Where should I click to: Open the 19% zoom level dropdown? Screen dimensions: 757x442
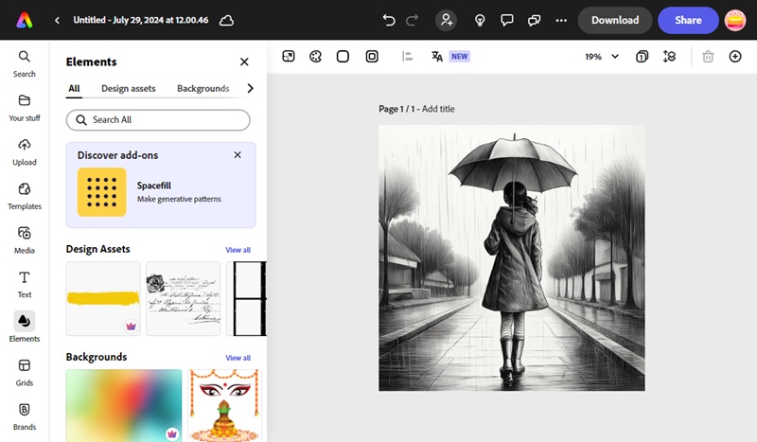602,57
